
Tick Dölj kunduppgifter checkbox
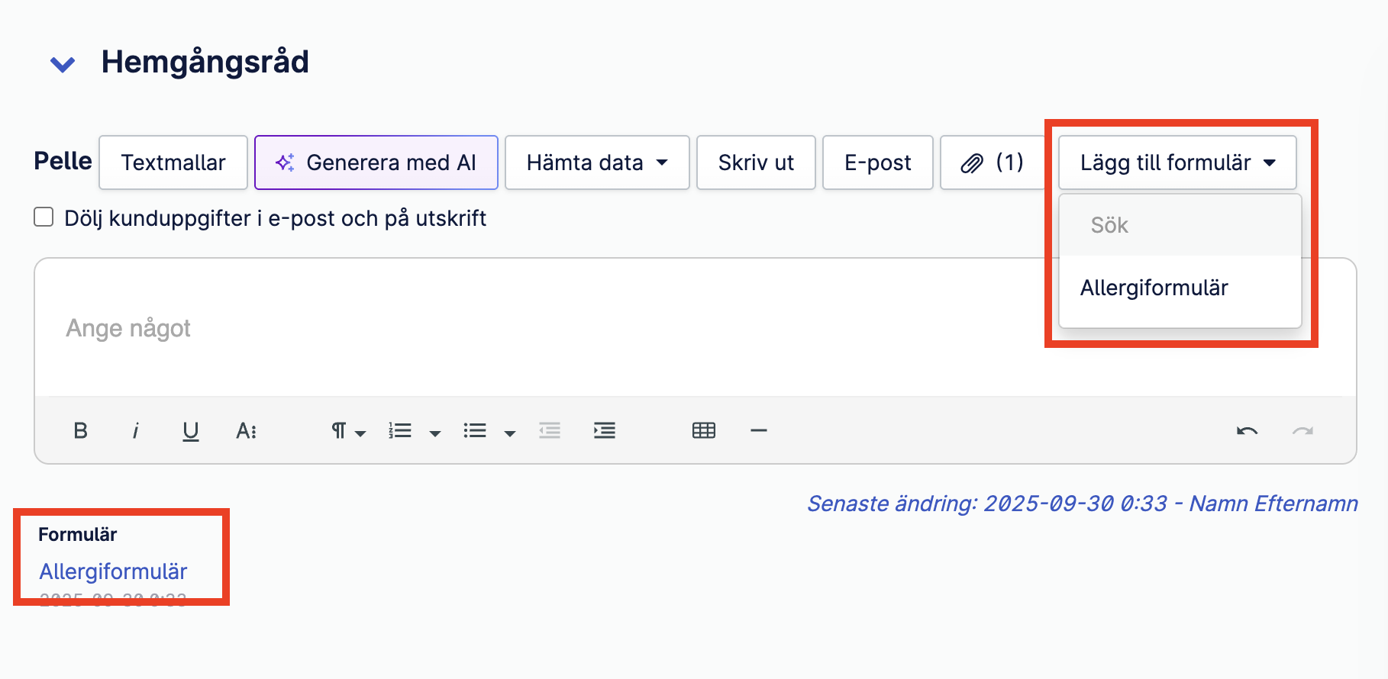tap(44, 217)
